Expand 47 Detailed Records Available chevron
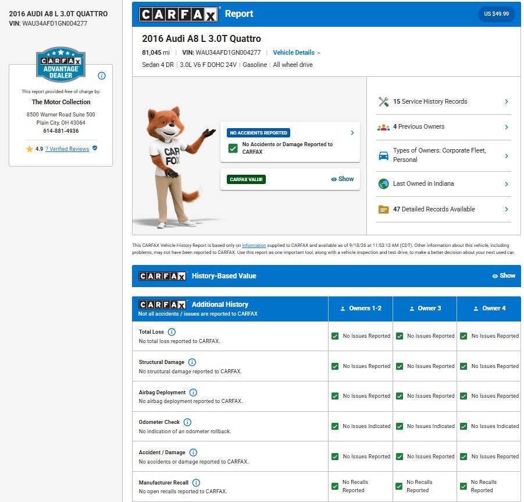The image size is (524, 502). pyautogui.click(x=507, y=209)
